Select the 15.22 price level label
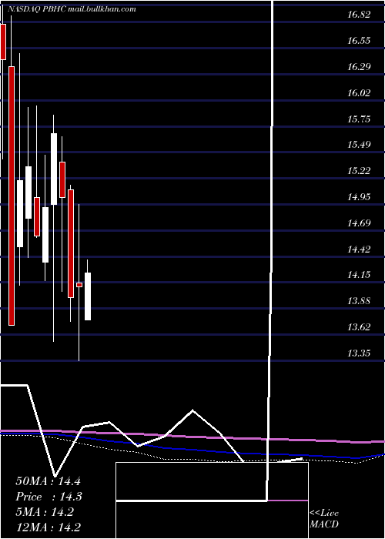 359,171
